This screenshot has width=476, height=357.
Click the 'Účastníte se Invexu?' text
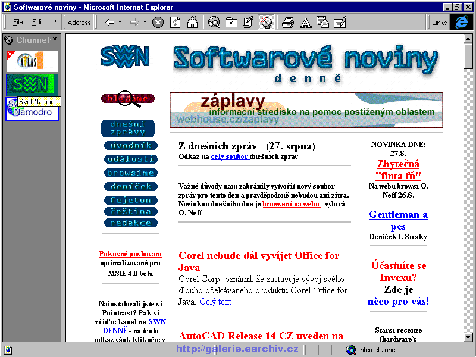[x=399, y=271]
